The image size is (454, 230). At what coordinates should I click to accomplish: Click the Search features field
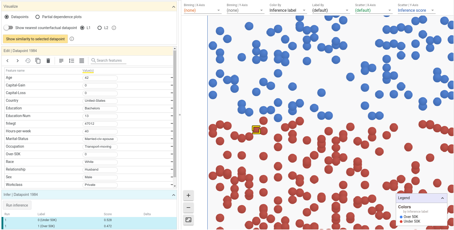click(109, 60)
